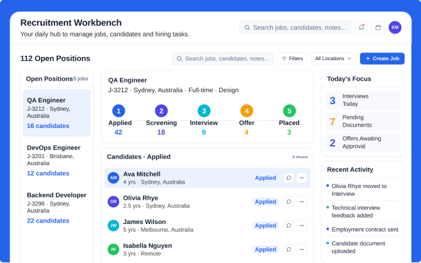
Task: Select pipeline stage circle 3 Interview
Action: pyautogui.click(x=204, y=111)
